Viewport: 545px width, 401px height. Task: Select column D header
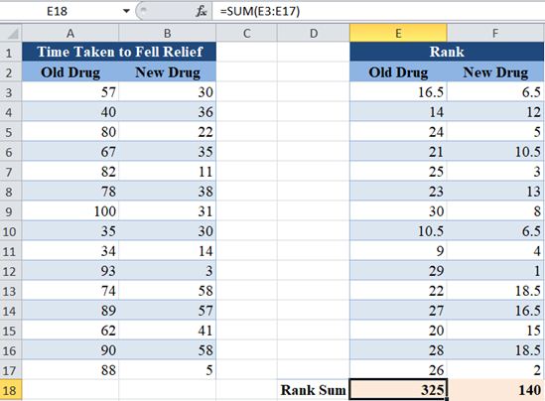[314, 34]
